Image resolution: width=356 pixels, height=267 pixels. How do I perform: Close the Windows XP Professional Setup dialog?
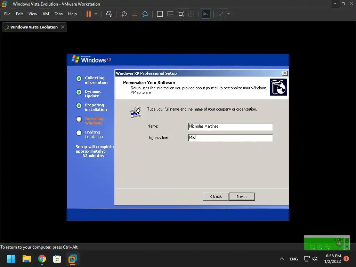coord(285,73)
